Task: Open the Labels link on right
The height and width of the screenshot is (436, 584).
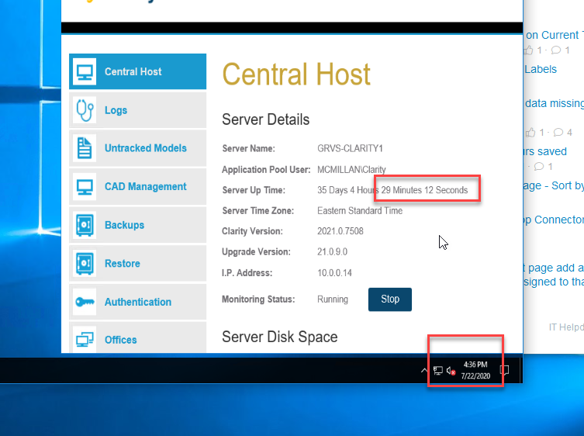Action: (541, 69)
